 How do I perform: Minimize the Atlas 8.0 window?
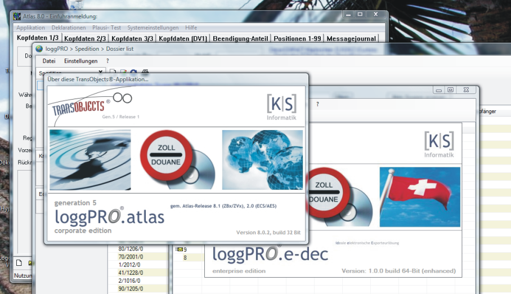pyautogui.click(x=348, y=14)
